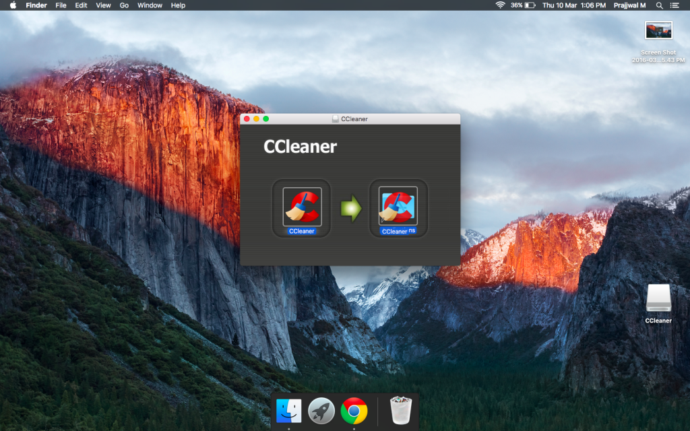The image size is (690, 431).
Task: Open the Wi-Fi status menu
Action: click(x=500, y=5)
